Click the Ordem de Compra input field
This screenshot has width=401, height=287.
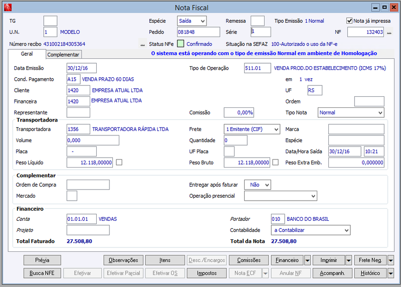(88, 185)
